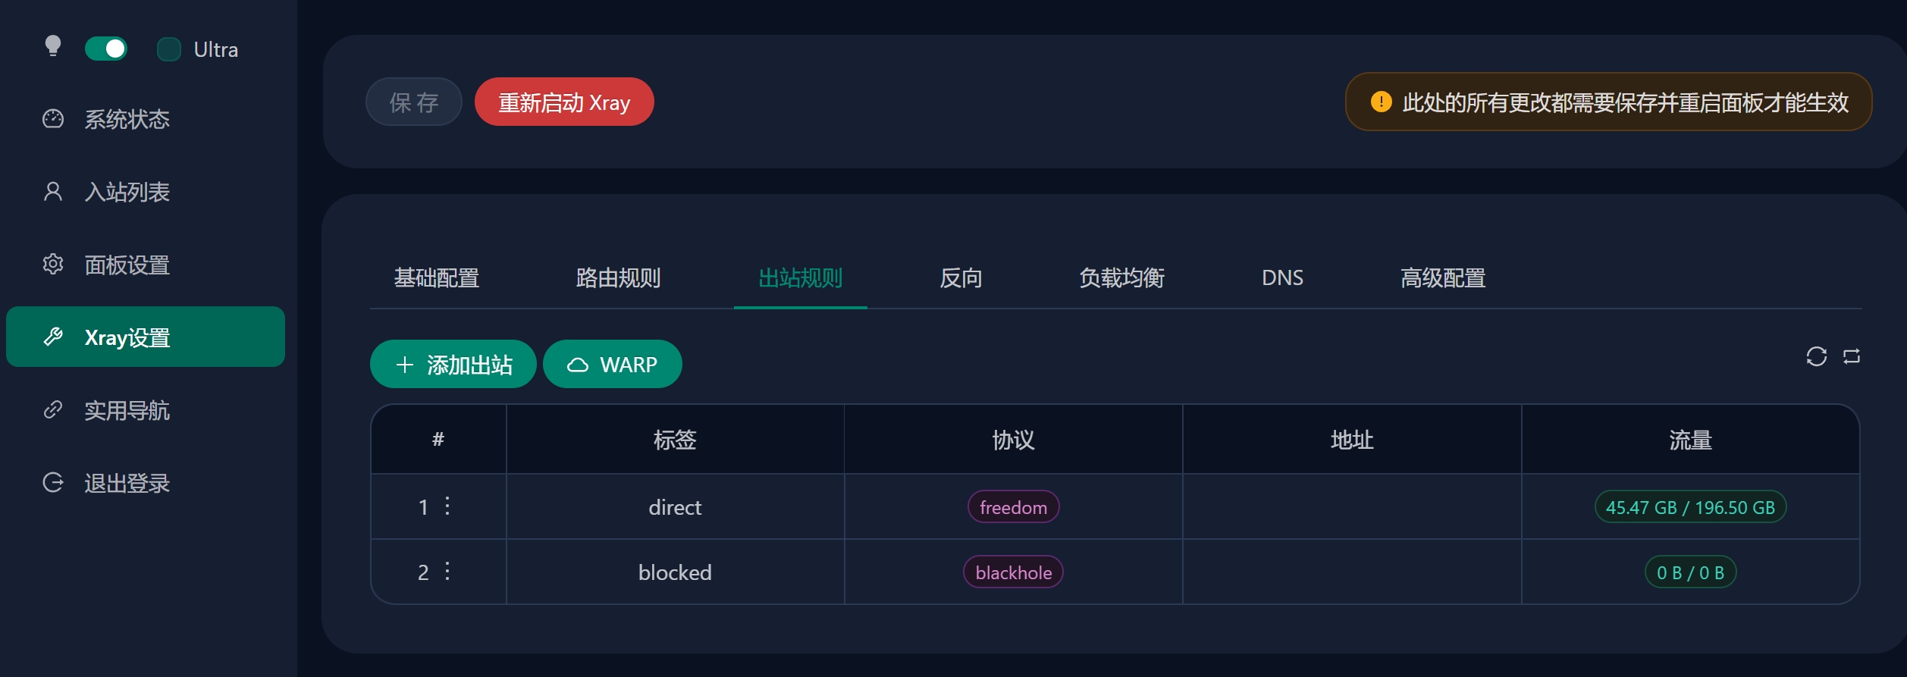Click the 保存 button
The height and width of the screenshot is (677, 1907).
[x=414, y=102]
